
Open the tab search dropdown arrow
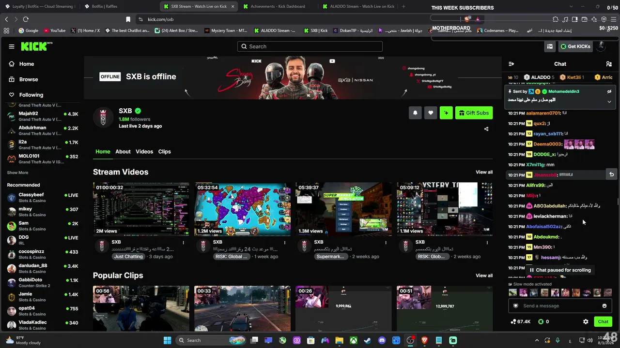coord(571,6)
